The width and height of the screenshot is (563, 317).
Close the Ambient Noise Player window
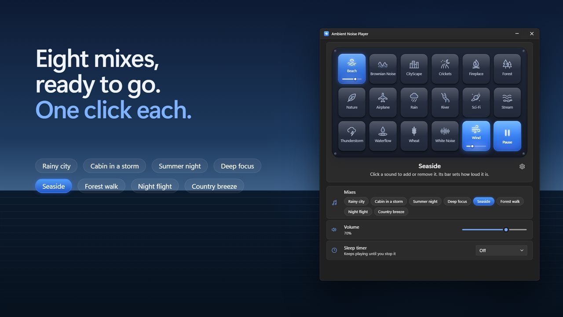coord(532,33)
